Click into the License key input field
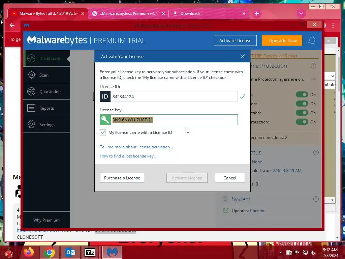Image resolution: width=345 pixels, height=259 pixels. 174,120
